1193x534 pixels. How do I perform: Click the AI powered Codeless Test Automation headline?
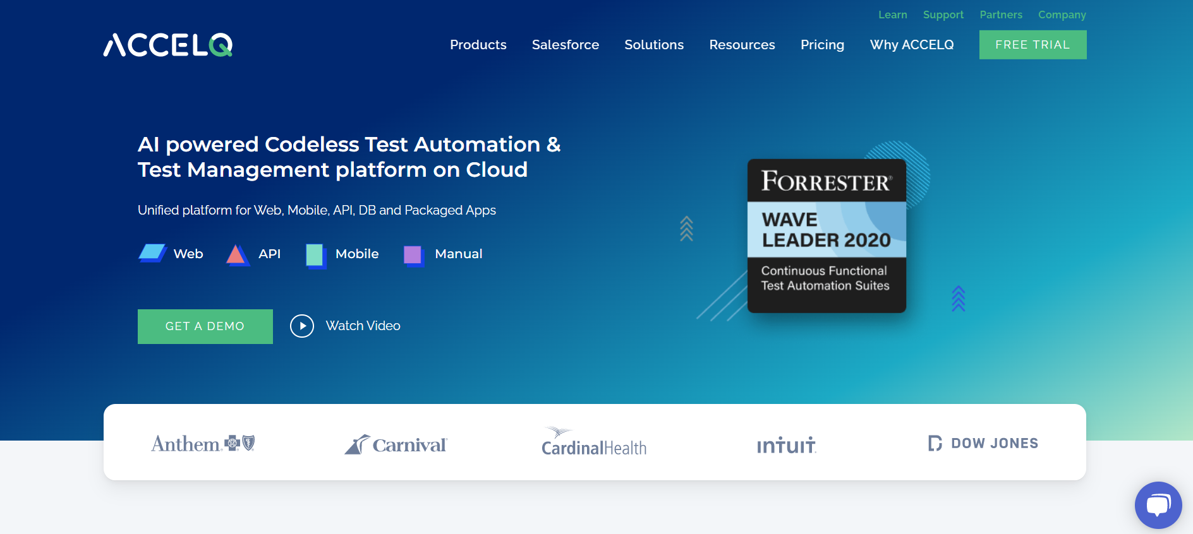[349, 157]
